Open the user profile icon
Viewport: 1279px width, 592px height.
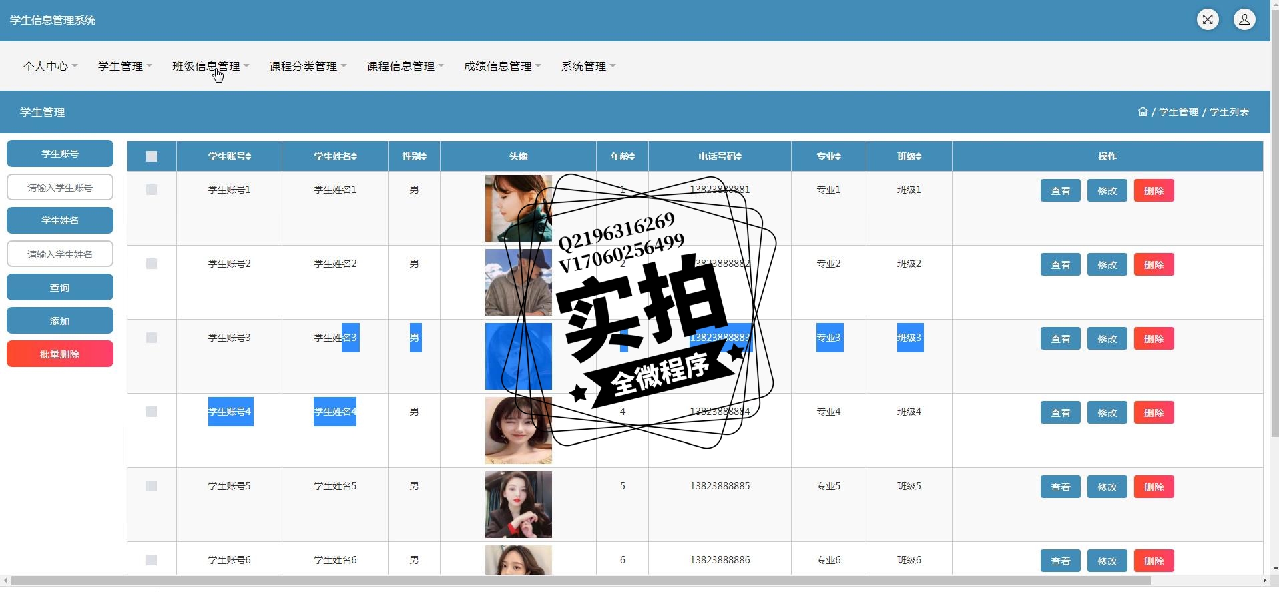point(1244,19)
